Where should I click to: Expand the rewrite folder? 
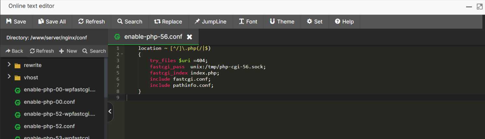click(x=9, y=65)
